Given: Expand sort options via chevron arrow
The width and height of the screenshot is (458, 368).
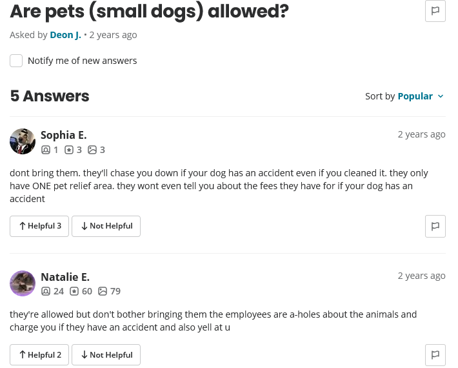Looking at the screenshot, I should click(x=441, y=96).
